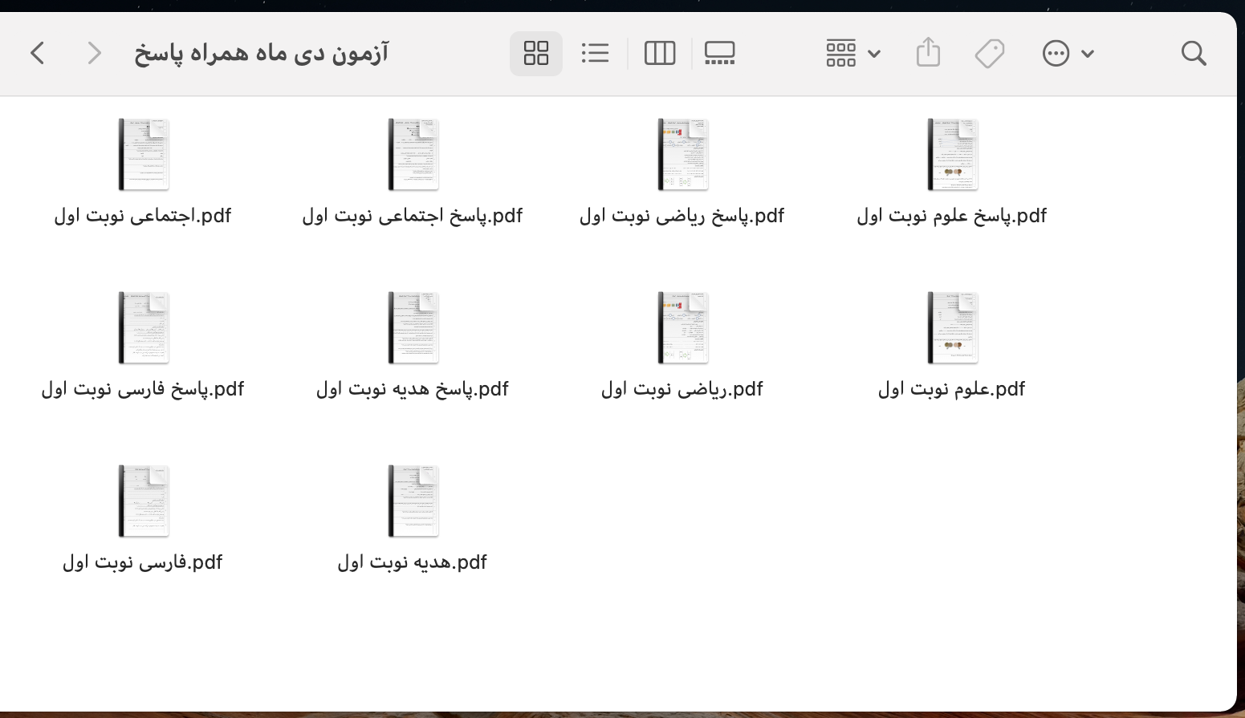
Task: Select the هدیه نوبت اول.pdf thumbnail
Action: (x=413, y=501)
